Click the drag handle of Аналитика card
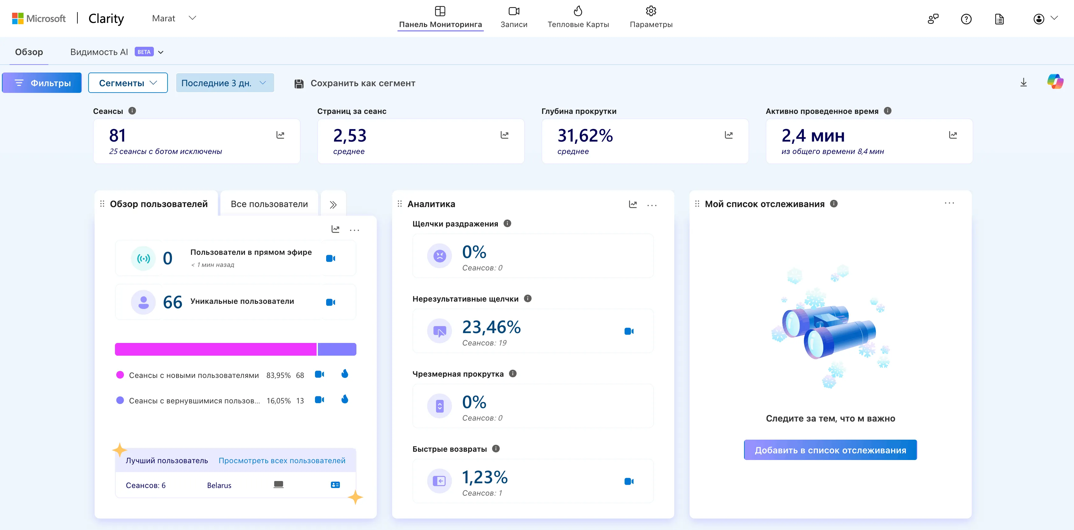 pyautogui.click(x=399, y=204)
